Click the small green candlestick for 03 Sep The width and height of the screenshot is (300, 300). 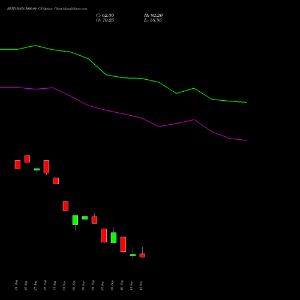click(85, 218)
